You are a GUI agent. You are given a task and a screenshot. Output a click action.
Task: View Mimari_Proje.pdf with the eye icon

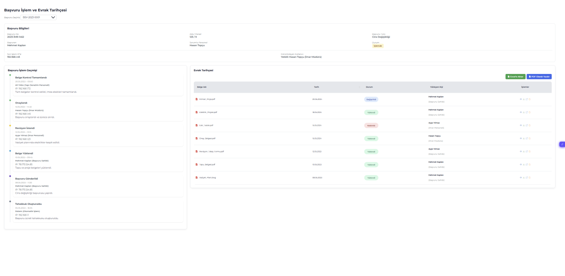click(521, 99)
